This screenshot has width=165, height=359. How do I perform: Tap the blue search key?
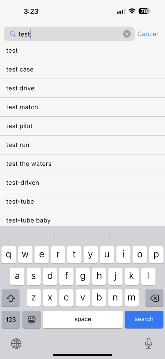coord(144,319)
